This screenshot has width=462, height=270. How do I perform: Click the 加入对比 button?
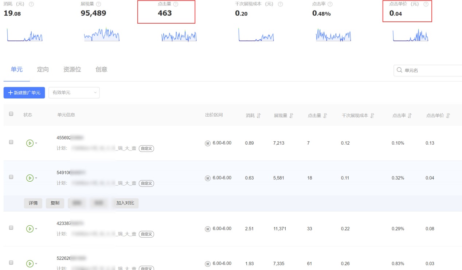click(125, 203)
